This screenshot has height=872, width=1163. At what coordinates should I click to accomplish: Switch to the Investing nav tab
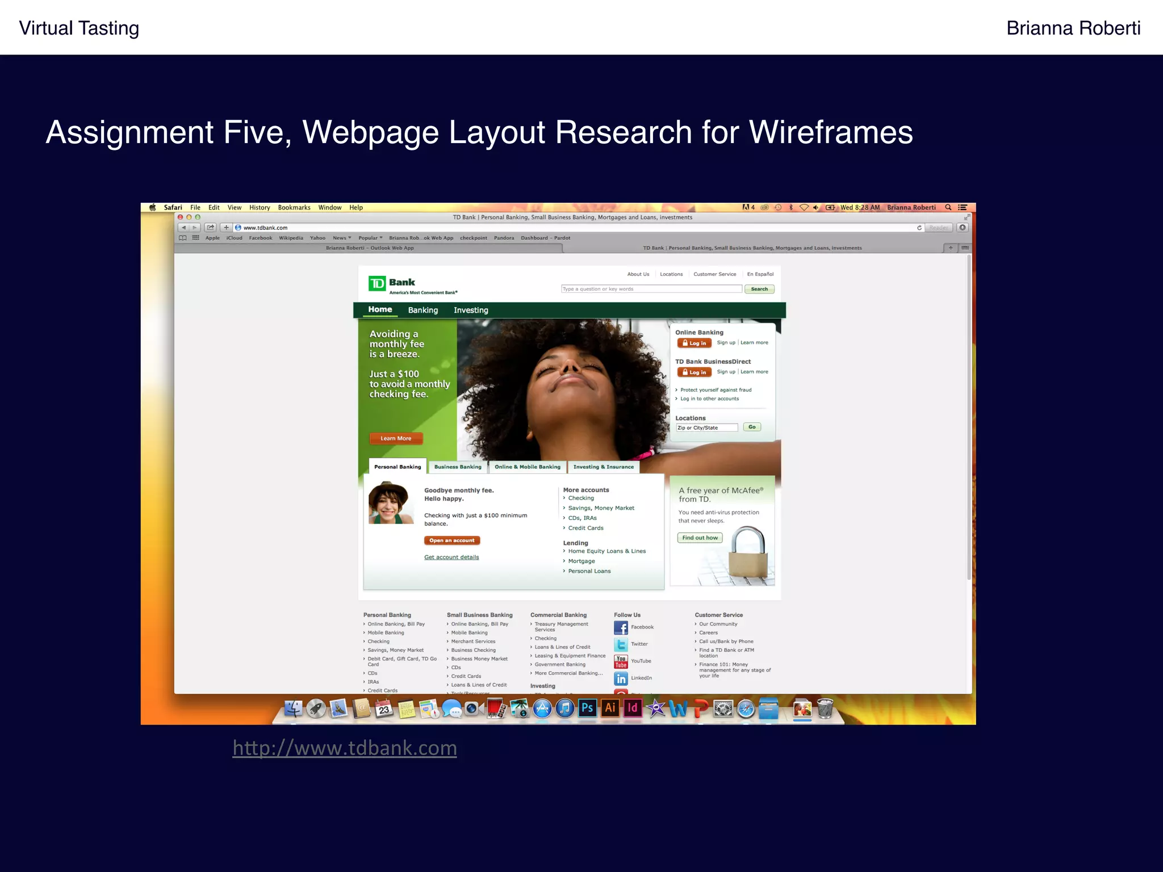pyautogui.click(x=471, y=310)
